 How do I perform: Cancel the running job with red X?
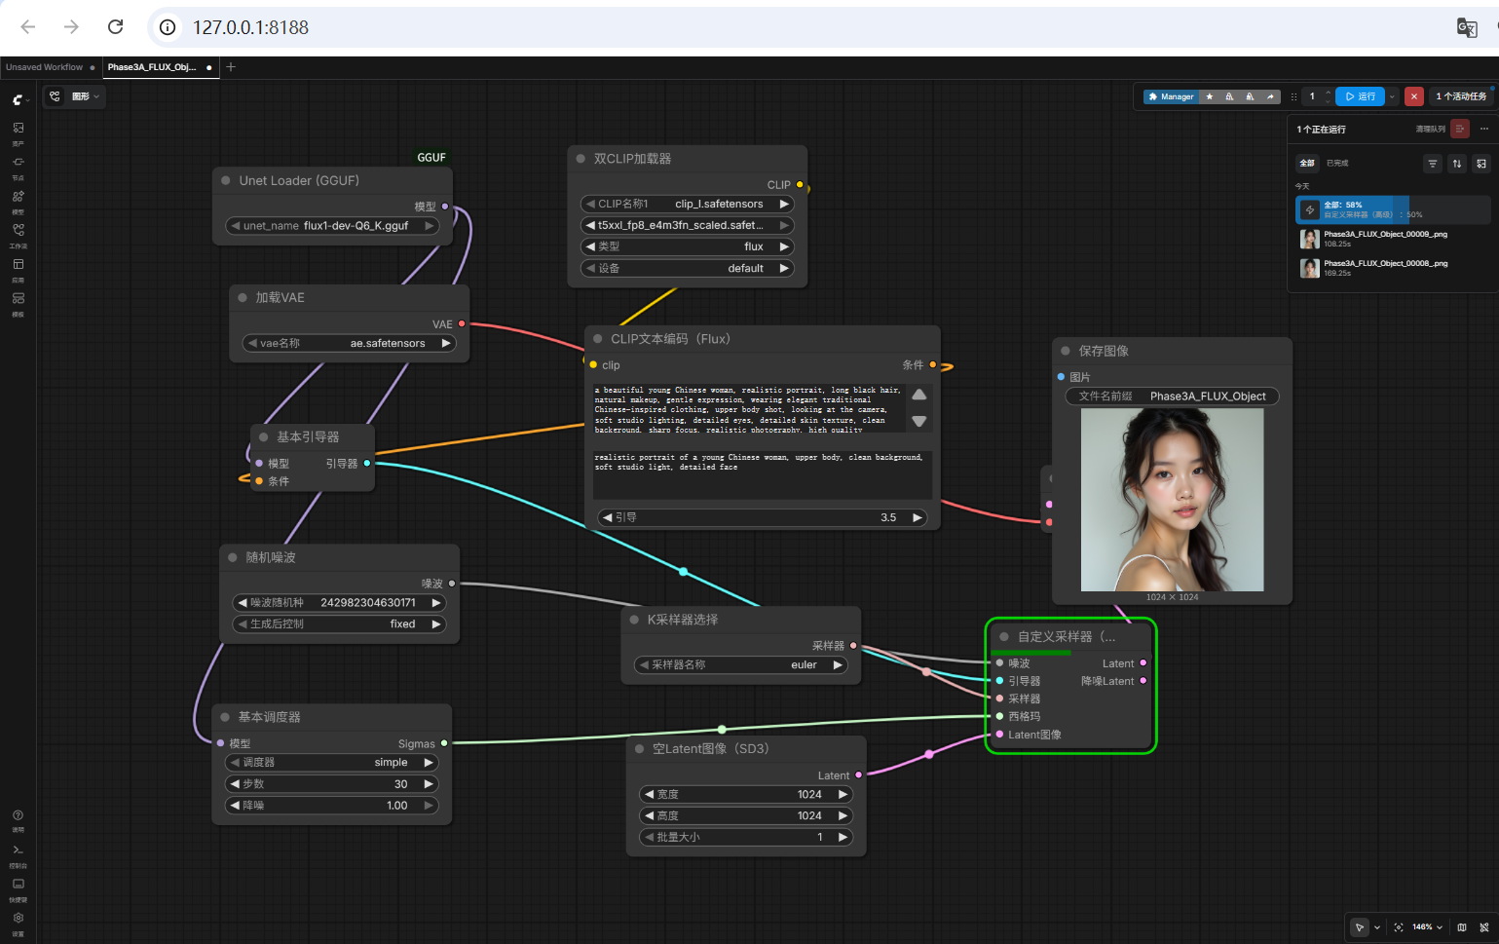click(x=1414, y=96)
